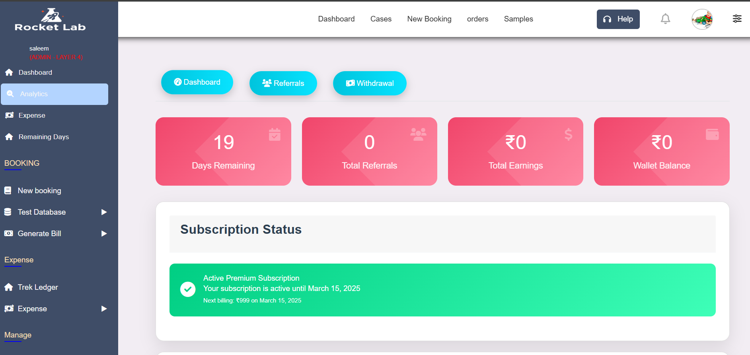Open Trek Ledger in the sidebar
750x355 pixels.
(38, 287)
